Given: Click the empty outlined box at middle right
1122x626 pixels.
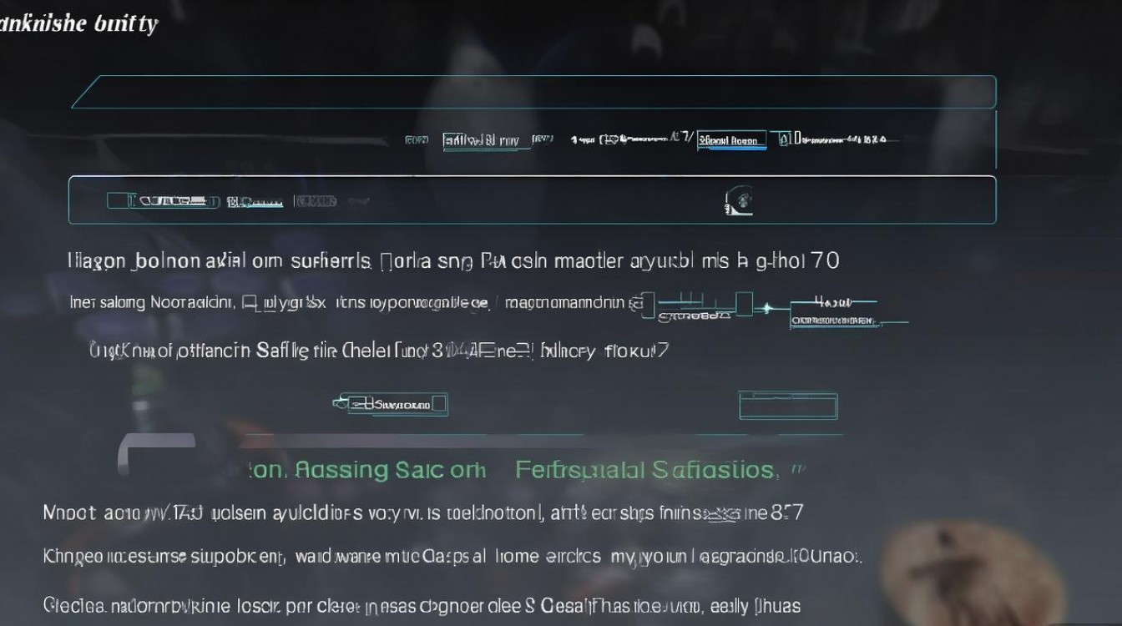Looking at the screenshot, I should tap(788, 406).
